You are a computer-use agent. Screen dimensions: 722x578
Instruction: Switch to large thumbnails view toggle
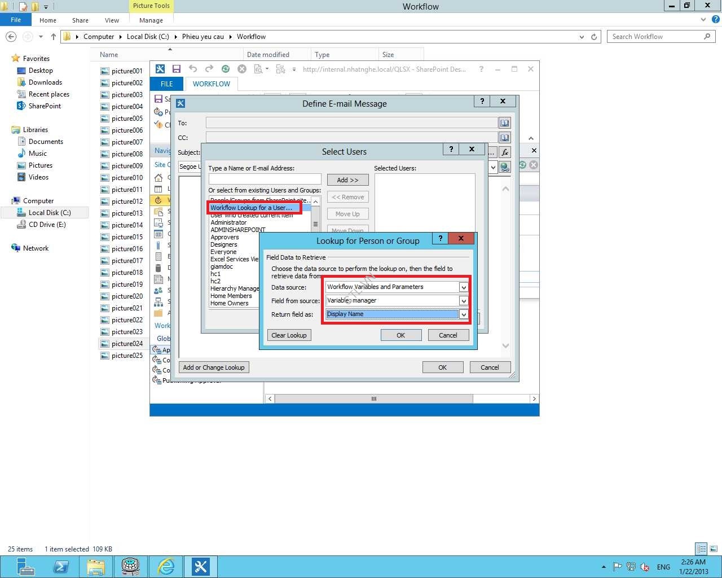point(714,549)
